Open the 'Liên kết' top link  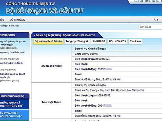click(139, 1)
